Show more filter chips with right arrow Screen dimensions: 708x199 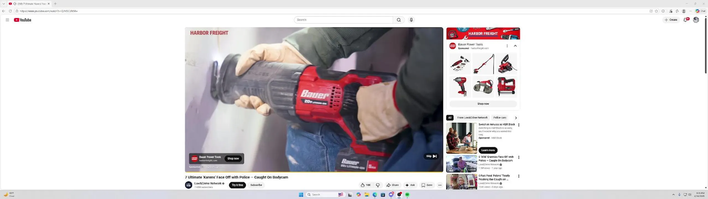coord(516,118)
